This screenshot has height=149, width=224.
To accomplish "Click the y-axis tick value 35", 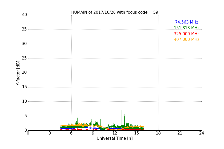I will [24, 29].
